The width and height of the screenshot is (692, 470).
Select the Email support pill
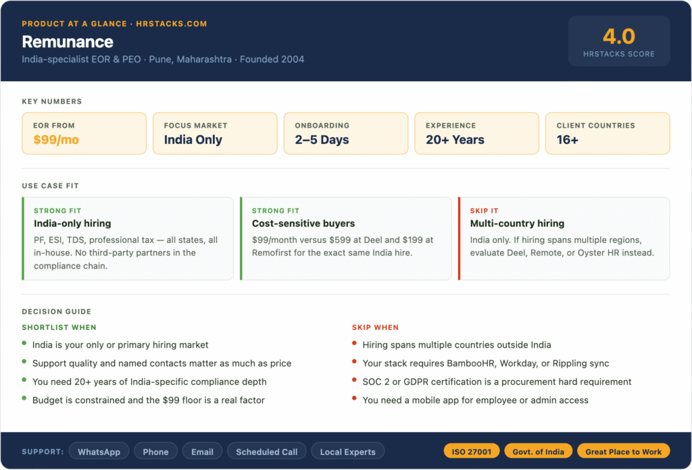(202, 452)
